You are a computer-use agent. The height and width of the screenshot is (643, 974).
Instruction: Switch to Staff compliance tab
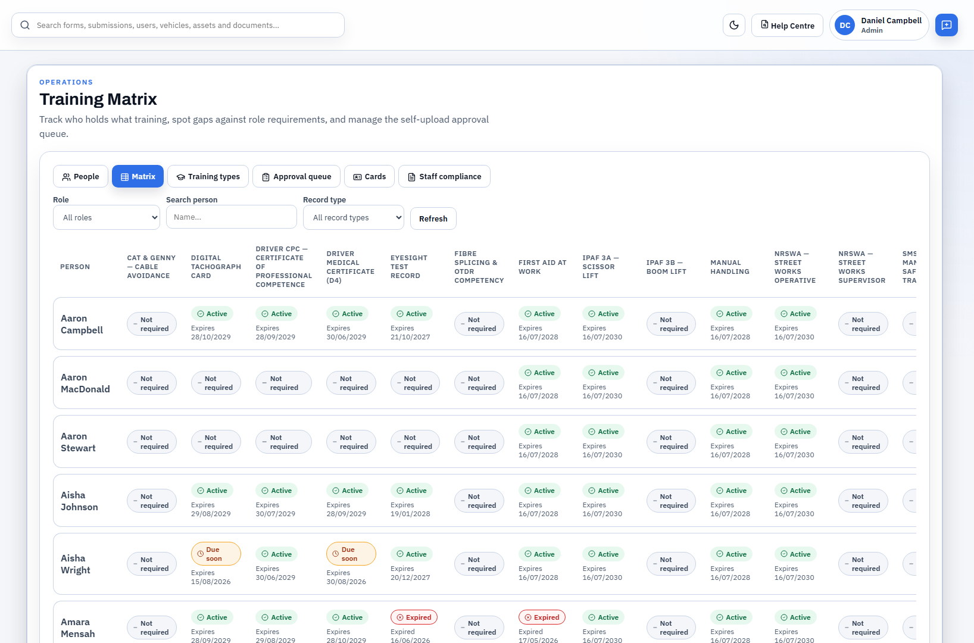pyautogui.click(x=444, y=176)
